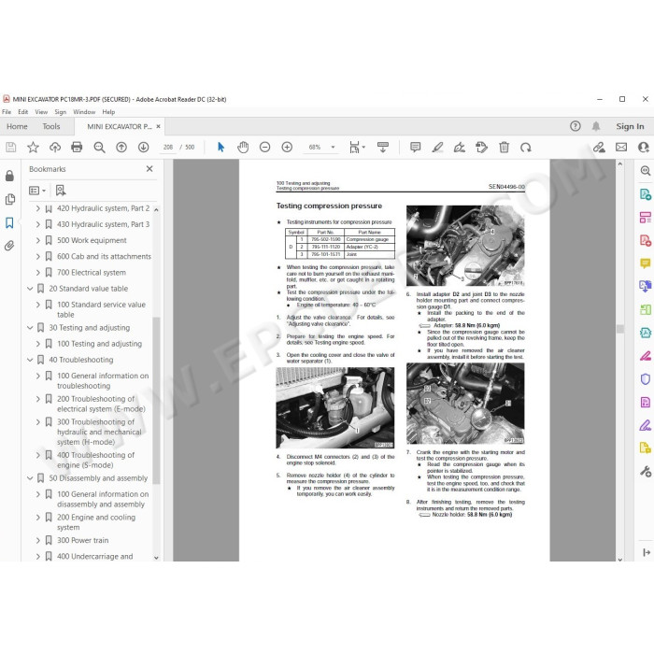Viewport: 654px width, 654px height.
Task: Open 420 Hydraulic system, Part 2 bookmark
Action: 103,208
